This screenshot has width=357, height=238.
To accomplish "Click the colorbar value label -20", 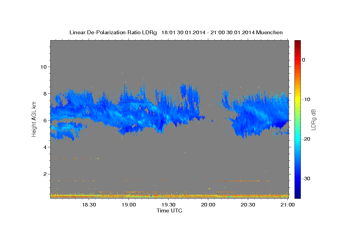I will point(306,139).
